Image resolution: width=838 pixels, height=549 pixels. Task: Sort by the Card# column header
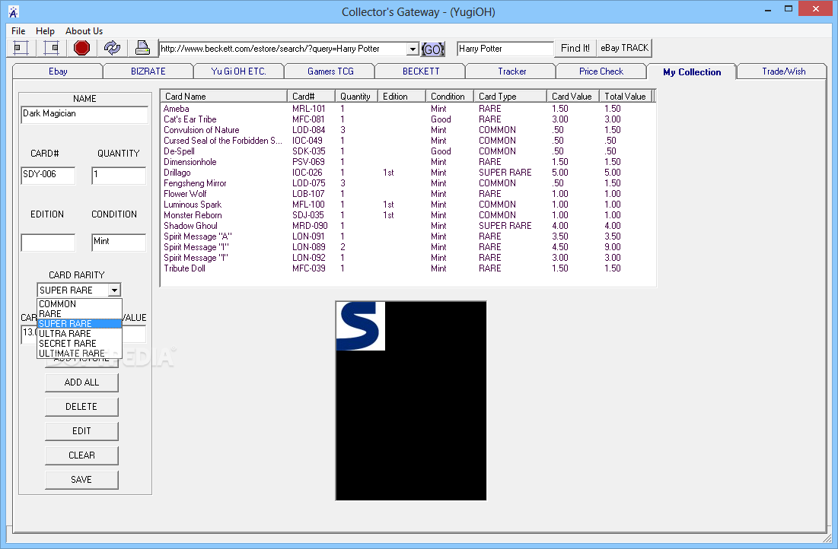[x=311, y=96]
